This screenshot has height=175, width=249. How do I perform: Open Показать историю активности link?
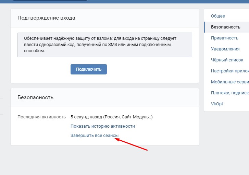click(x=103, y=126)
